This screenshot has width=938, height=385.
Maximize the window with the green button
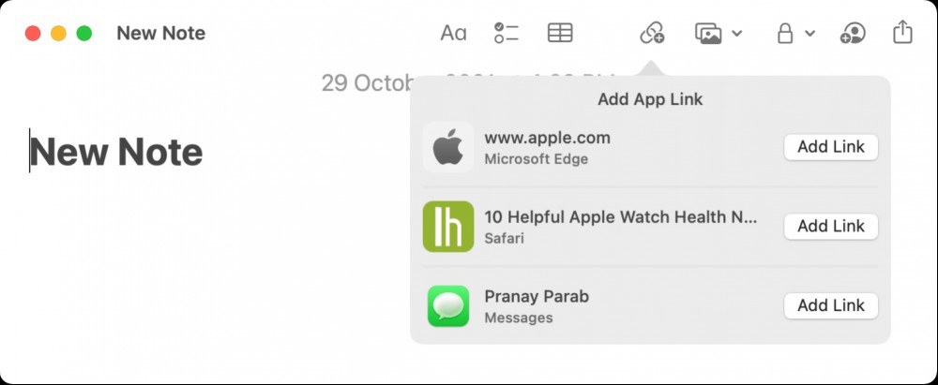[x=84, y=34]
